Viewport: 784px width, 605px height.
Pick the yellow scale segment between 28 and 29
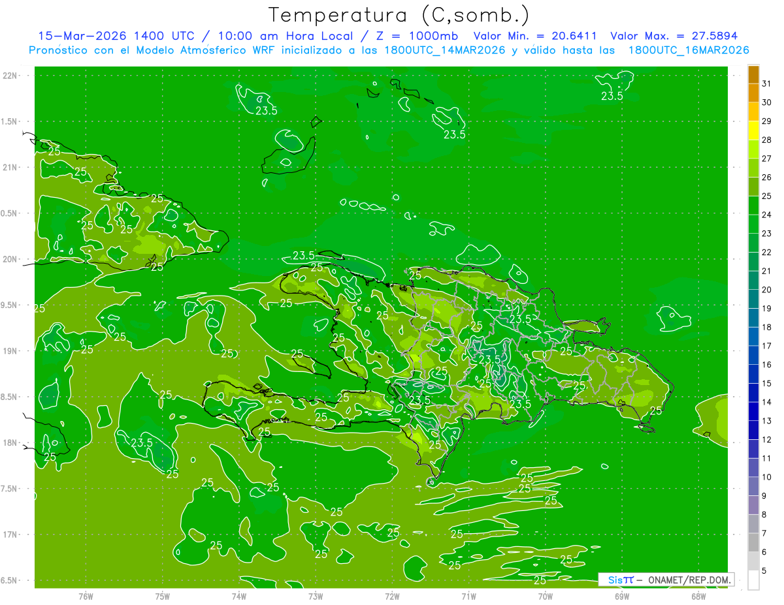point(753,131)
